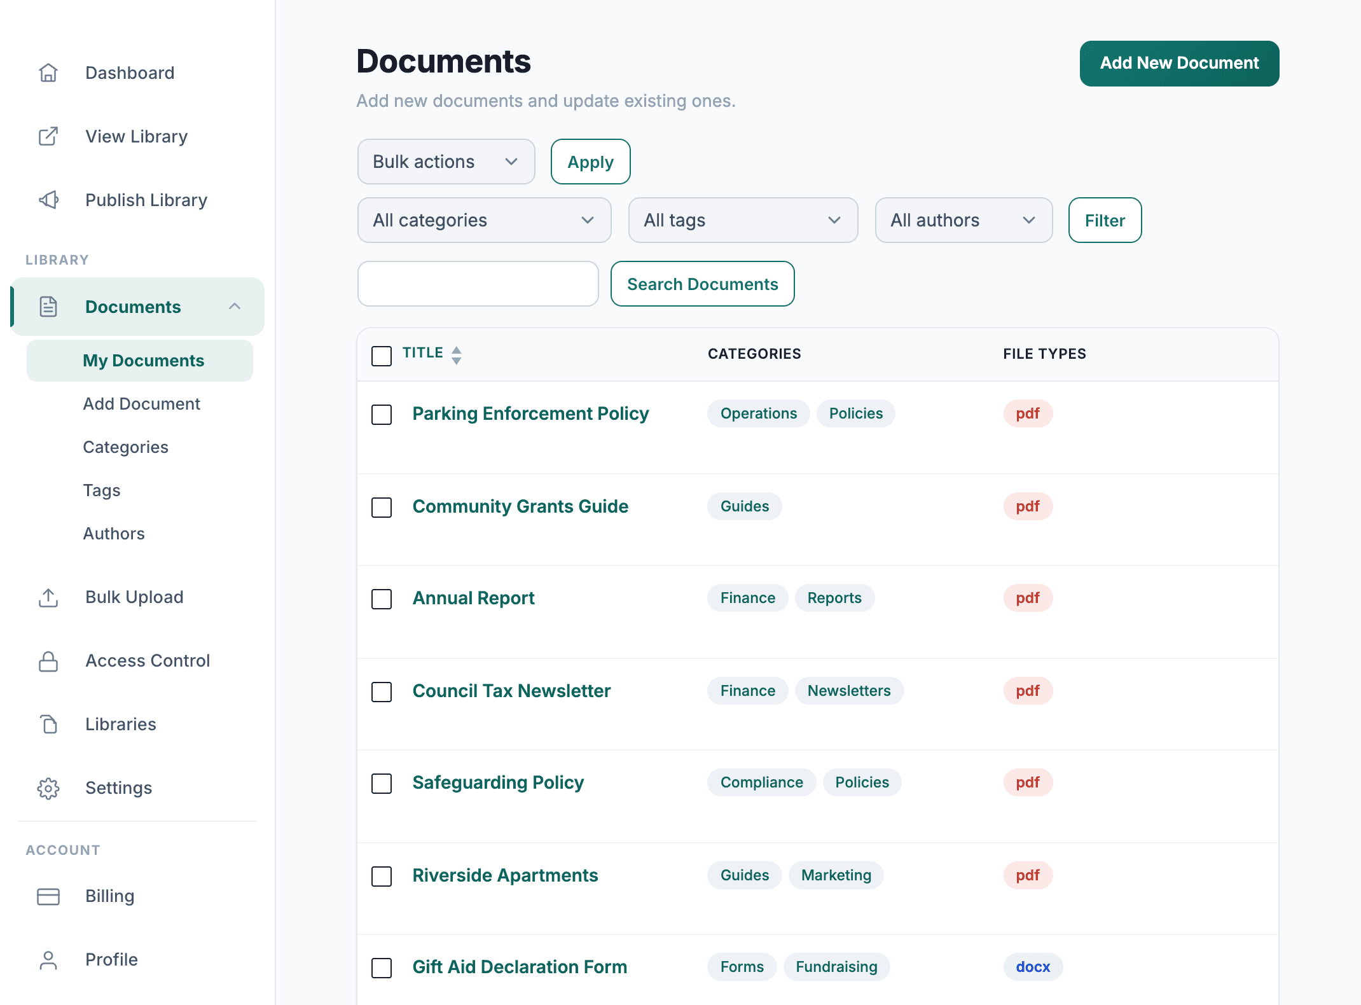Click the Libraries copy icon
This screenshot has height=1005, width=1361.
(x=48, y=724)
